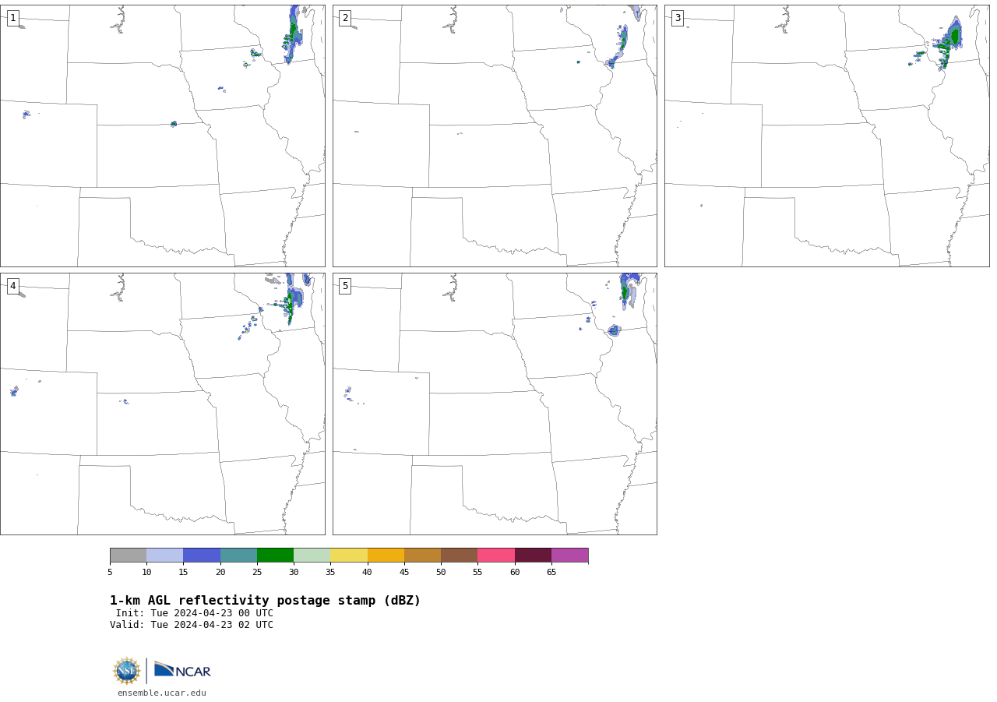Click the colorbar tick label 40

point(367,573)
